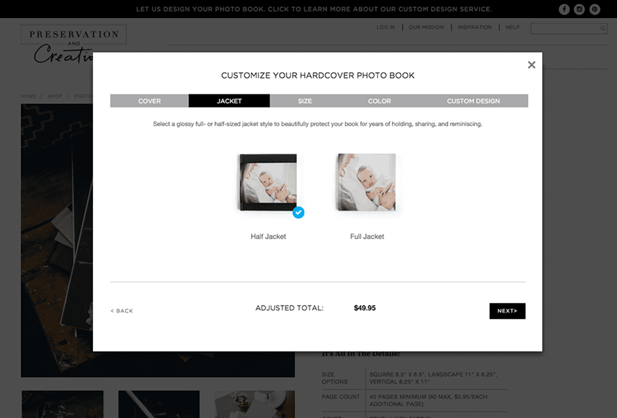Screen dimensions: 617x418
Task: Click the search magnifier icon
Action: tap(602, 28)
